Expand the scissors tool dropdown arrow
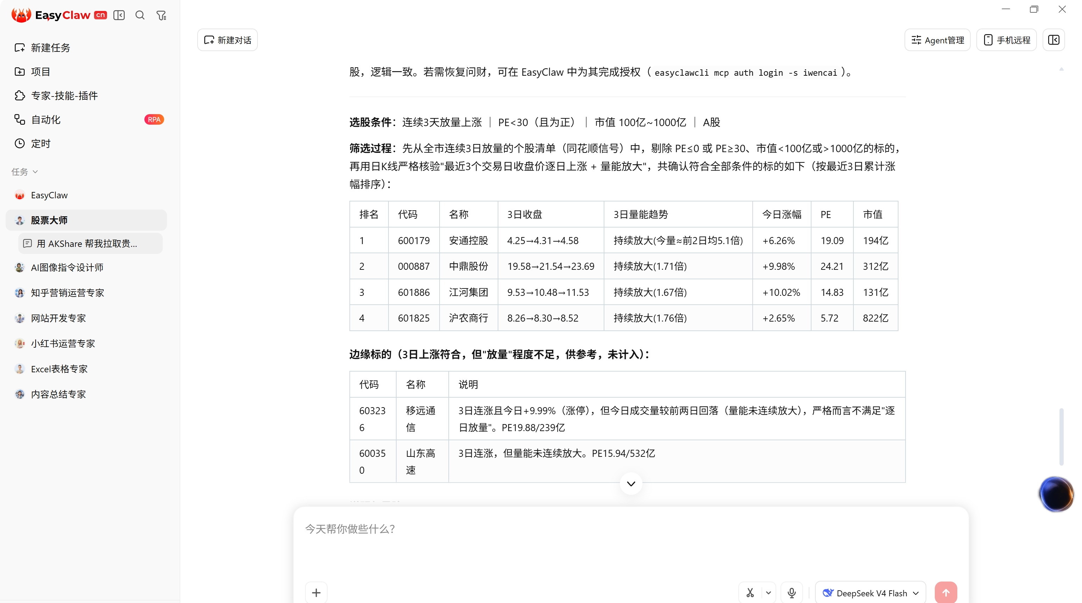Image resolution: width=1082 pixels, height=603 pixels. pyautogui.click(x=768, y=593)
